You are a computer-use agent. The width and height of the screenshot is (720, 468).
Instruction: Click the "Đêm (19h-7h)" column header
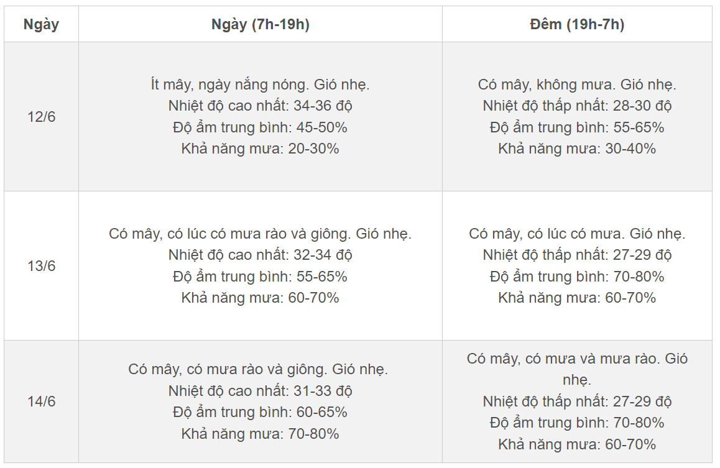[577, 24]
